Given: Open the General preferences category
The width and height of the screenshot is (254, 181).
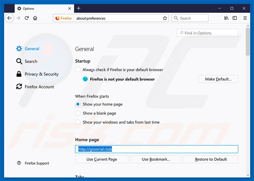Looking at the screenshot, I should click(28, 48).
